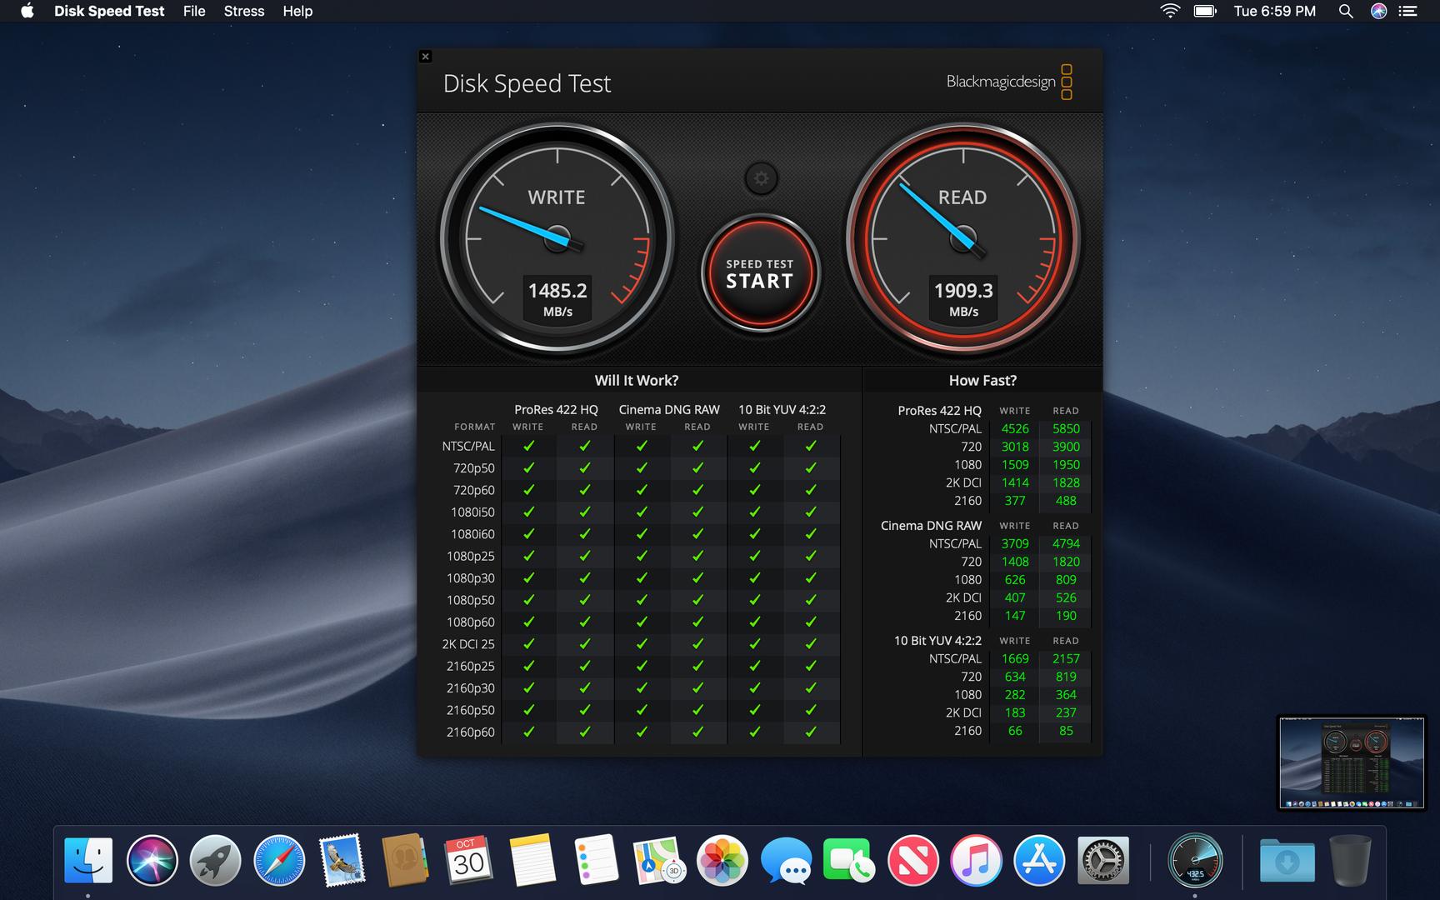Open Spotlight search
The width and height of the screenshot is (1440, 900).
pos(1345,11)
